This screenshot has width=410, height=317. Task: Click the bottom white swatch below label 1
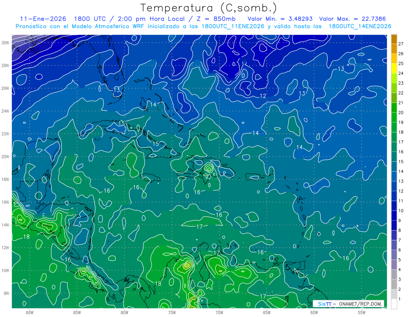[394, 304]
